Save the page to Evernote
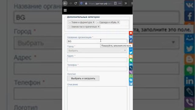Image resolution: width=195 pixels, height=110 pixels. point(131,61)
